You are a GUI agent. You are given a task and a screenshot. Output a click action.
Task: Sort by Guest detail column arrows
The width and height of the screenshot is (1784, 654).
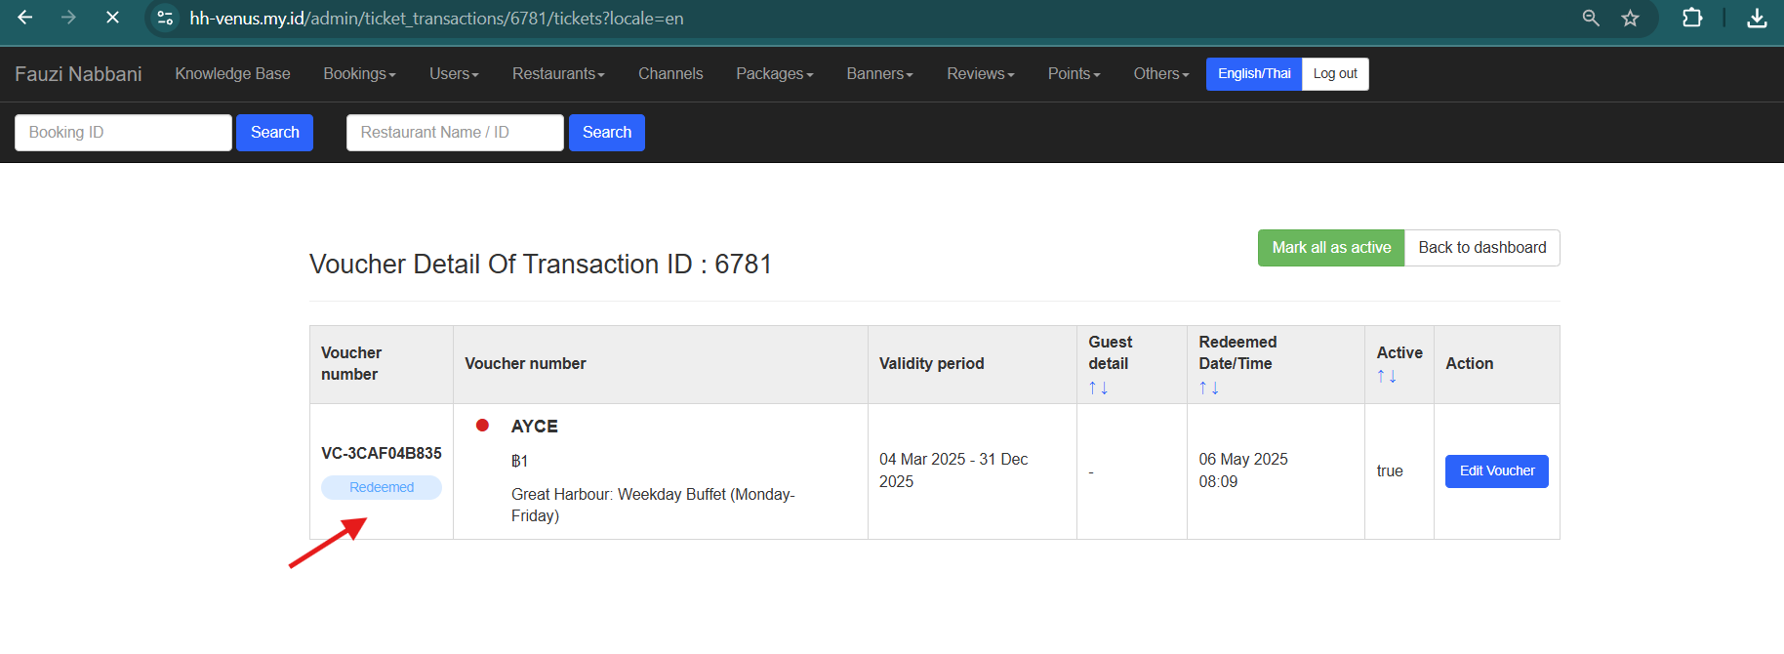(1098, 388)
